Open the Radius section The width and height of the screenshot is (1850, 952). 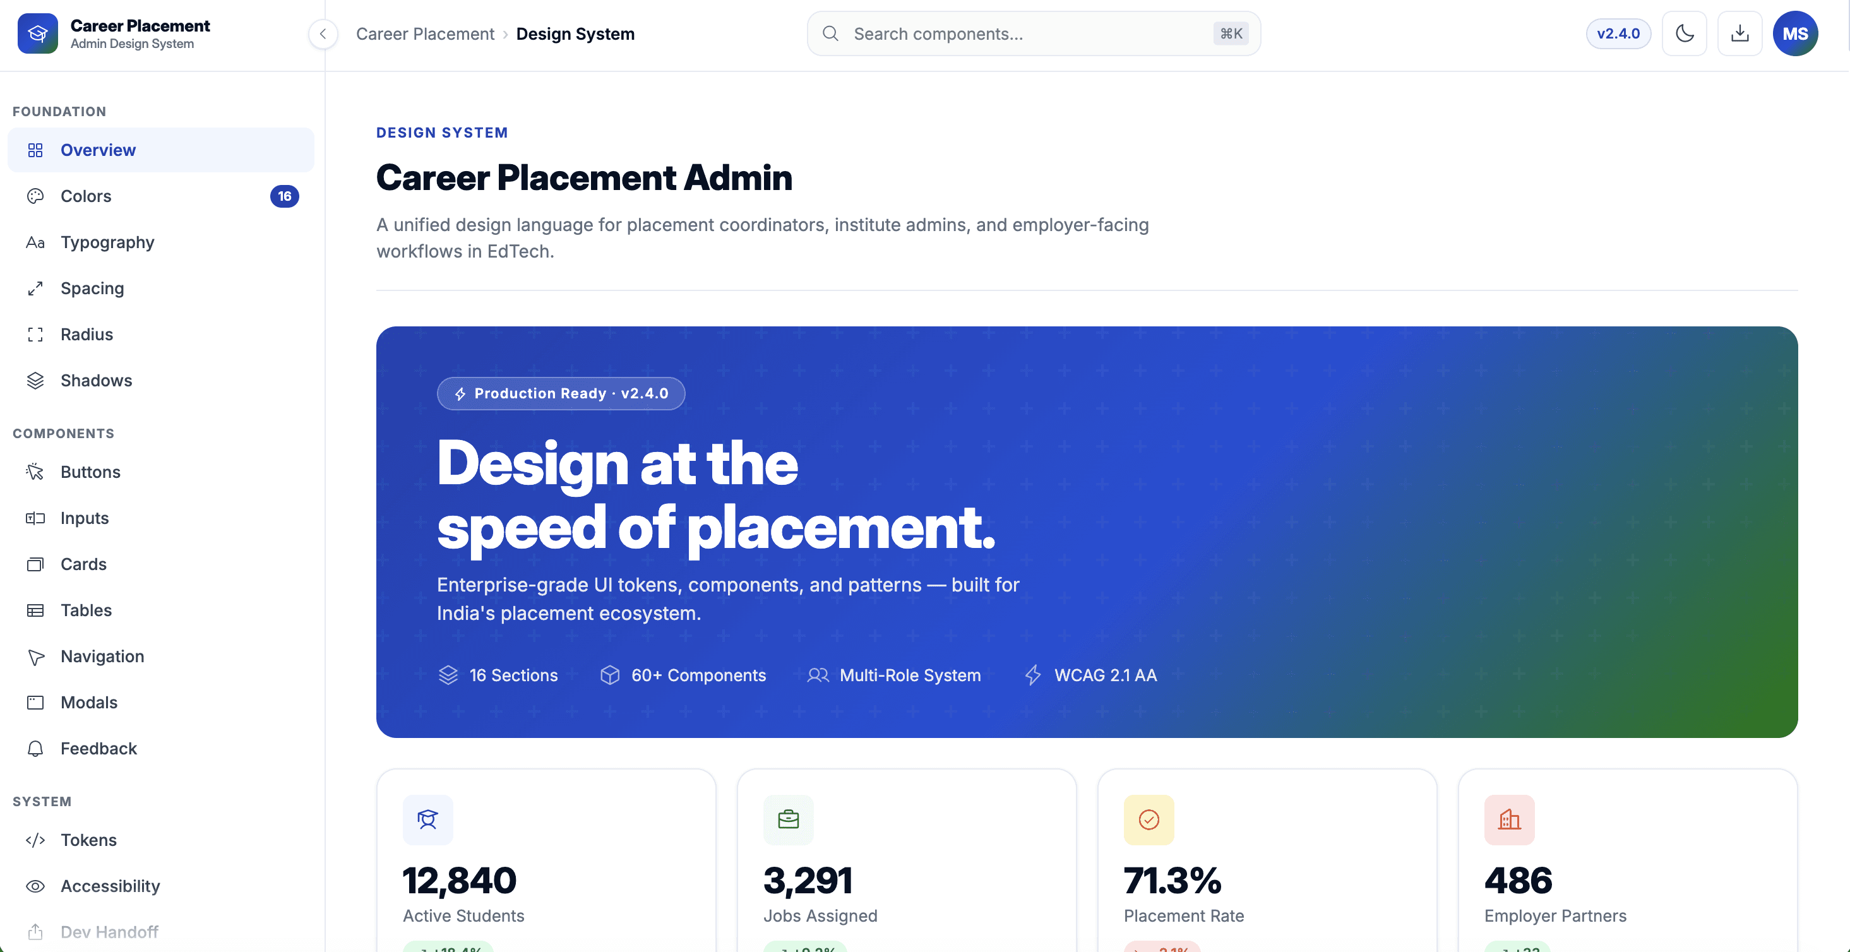pos(161,334)
